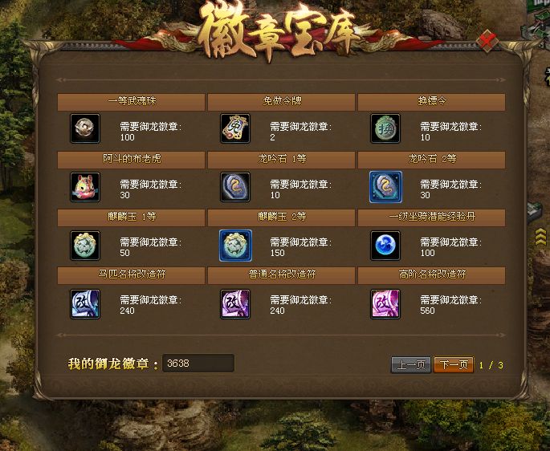Screen dimensions: 550x451
Task: Click the 高阶名将改造符 pink talisman icon
Action: (385, 304)
